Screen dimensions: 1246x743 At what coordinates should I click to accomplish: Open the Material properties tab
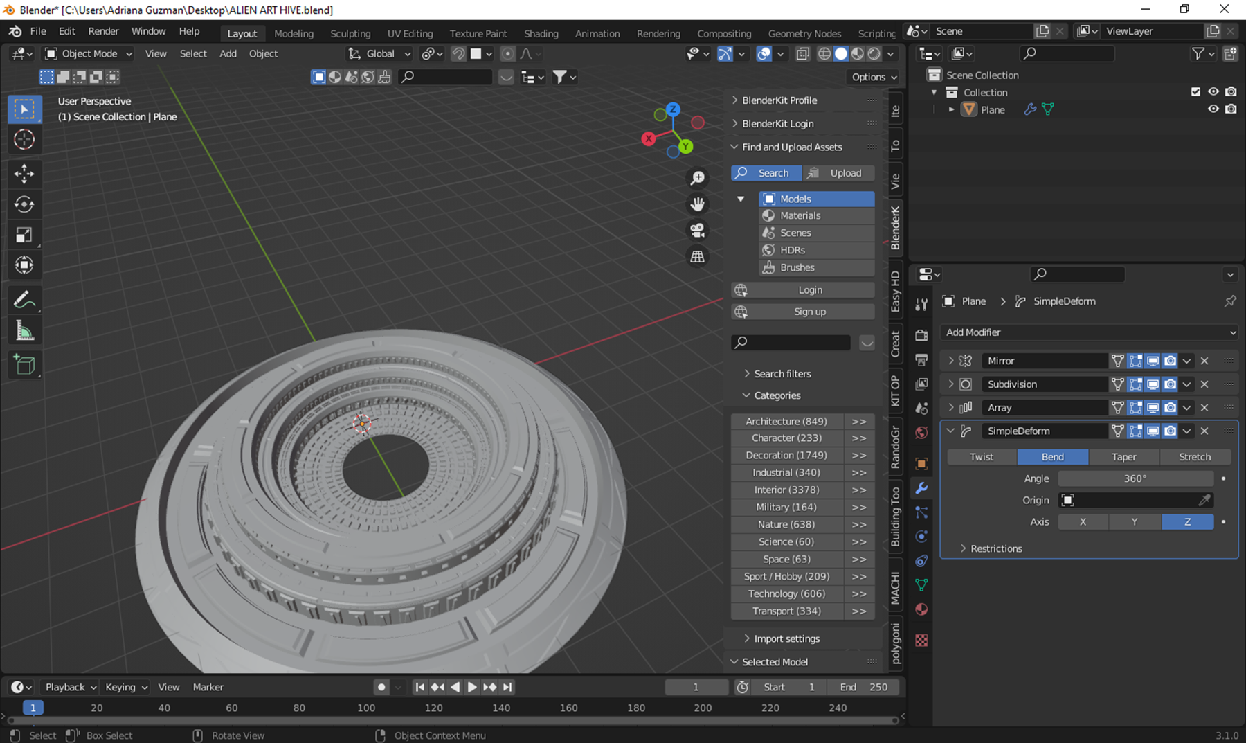pos(921,609)
